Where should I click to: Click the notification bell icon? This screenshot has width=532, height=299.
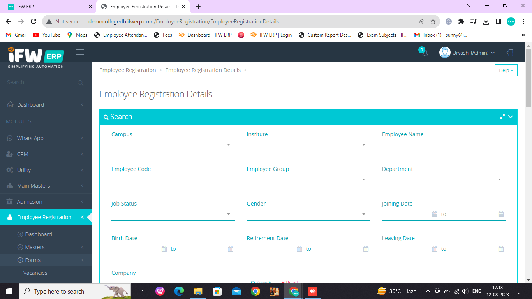[x=425, y=53]
